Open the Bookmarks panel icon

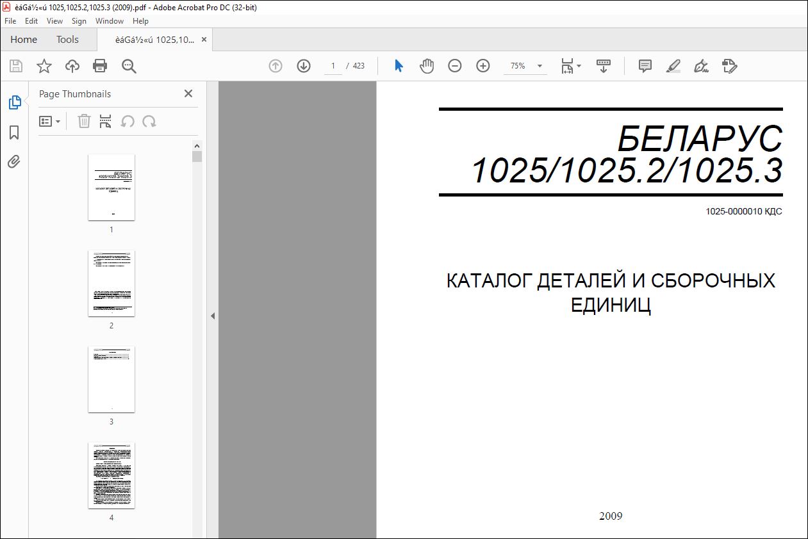[14, 133]
